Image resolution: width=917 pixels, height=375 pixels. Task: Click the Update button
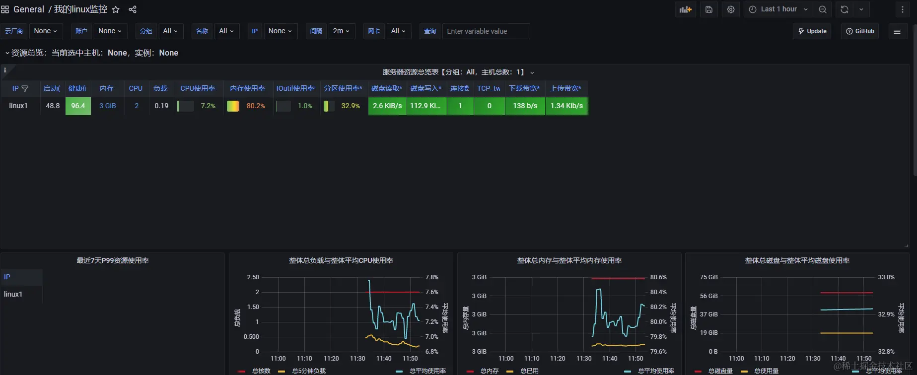pos(812,31)
